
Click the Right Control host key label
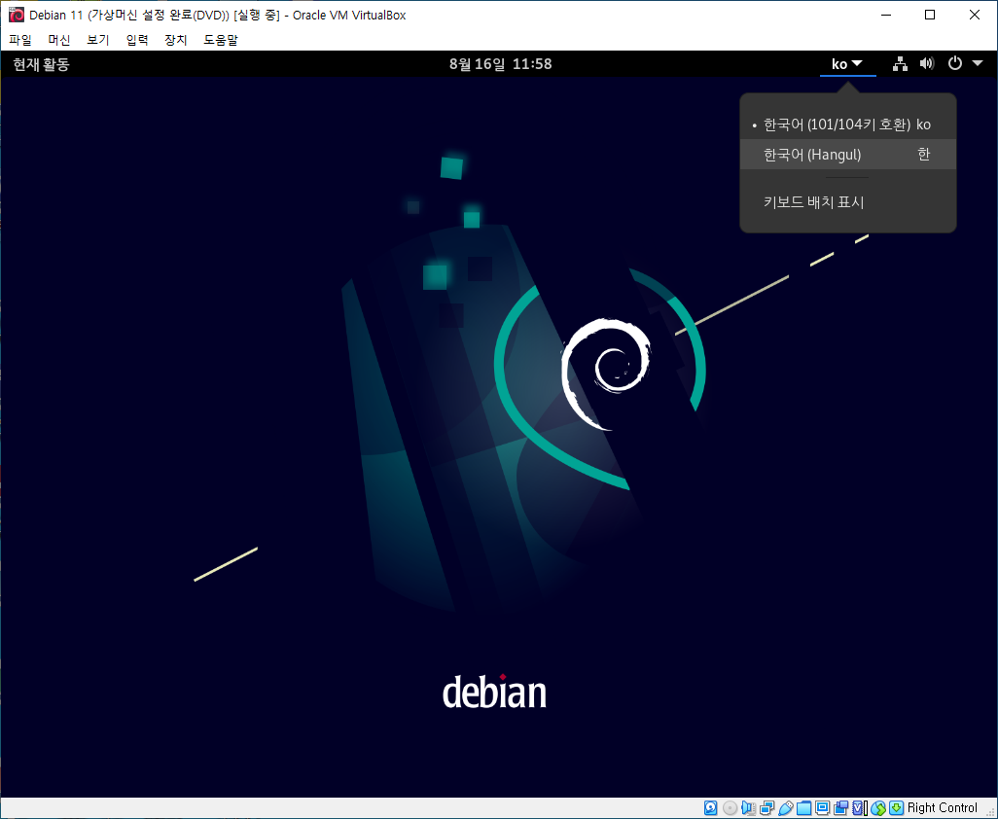(942, 808)
